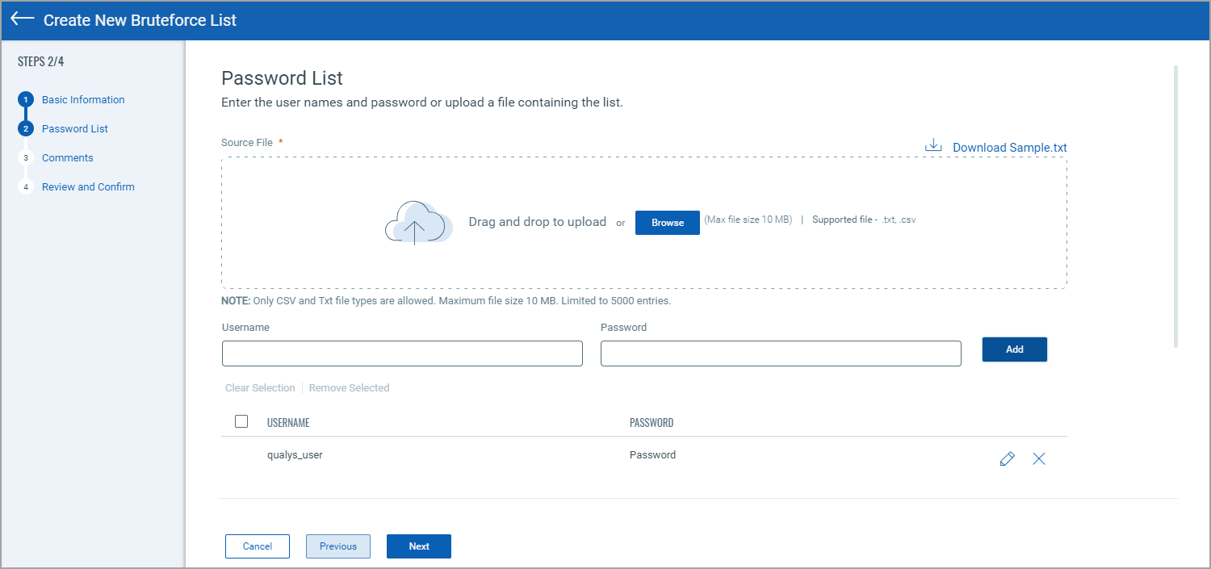Cancel the bruteforce list creation
The image size is (1211, 569).
pos(258,546)
